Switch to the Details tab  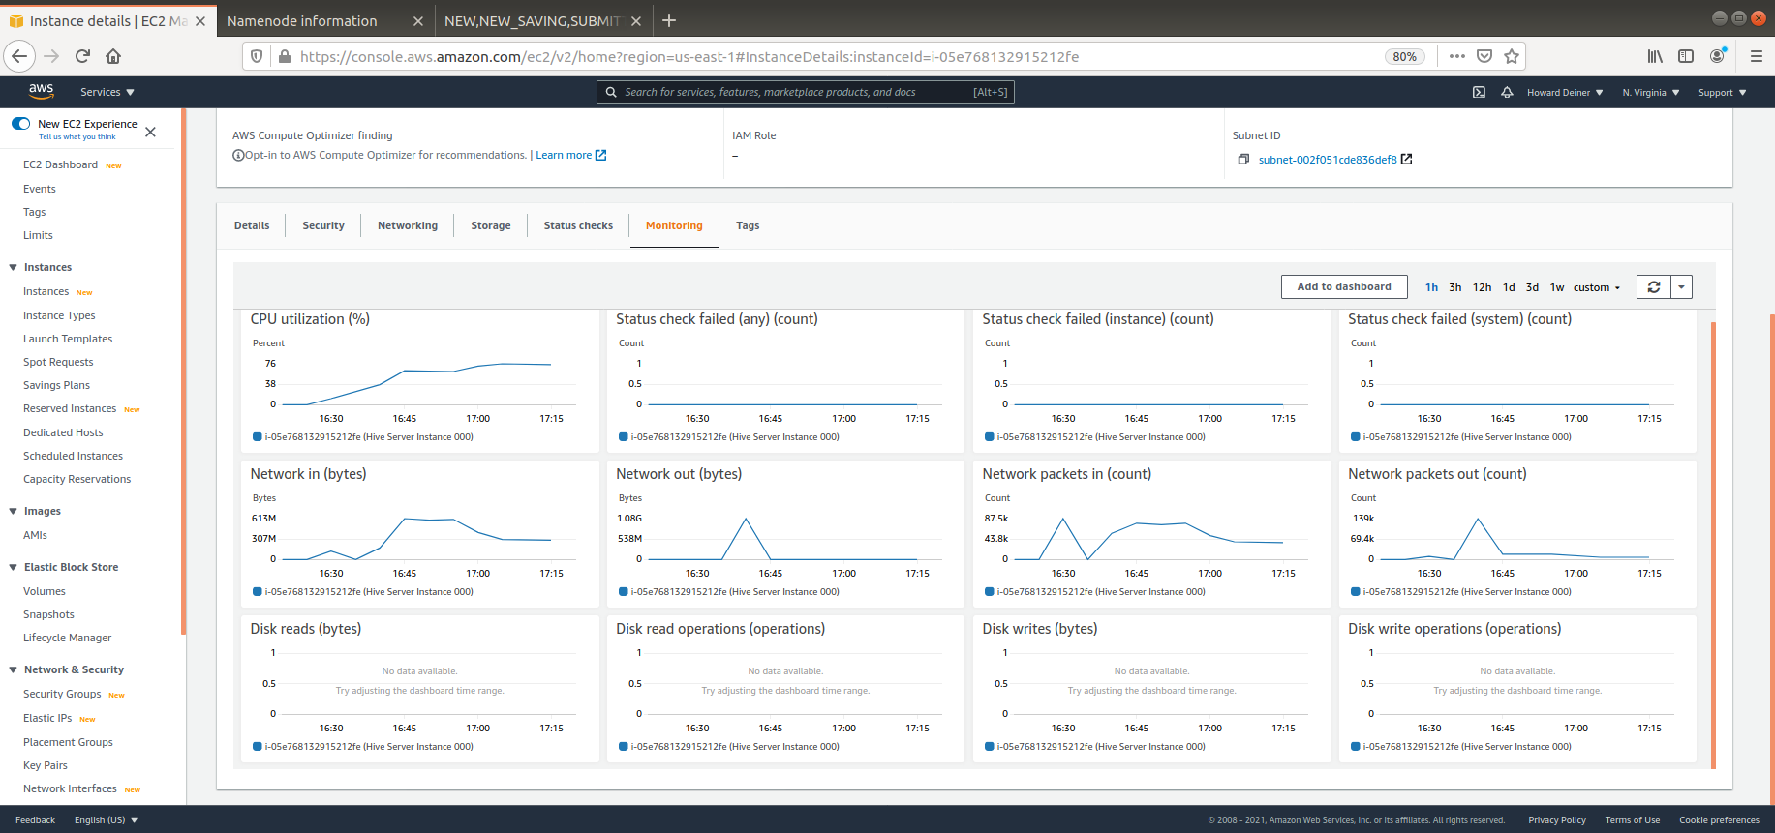252,225
